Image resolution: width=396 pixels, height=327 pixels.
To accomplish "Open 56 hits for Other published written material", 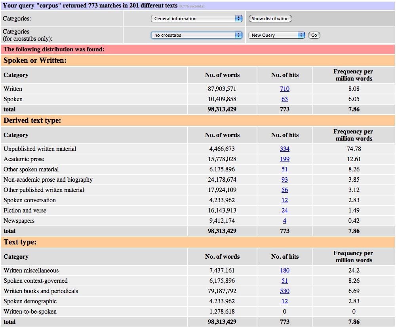I will point(285,190).
